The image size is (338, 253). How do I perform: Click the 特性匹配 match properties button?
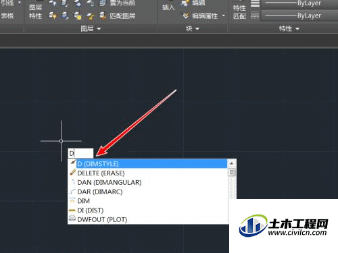pyautogui.click(x=239, y=12)
